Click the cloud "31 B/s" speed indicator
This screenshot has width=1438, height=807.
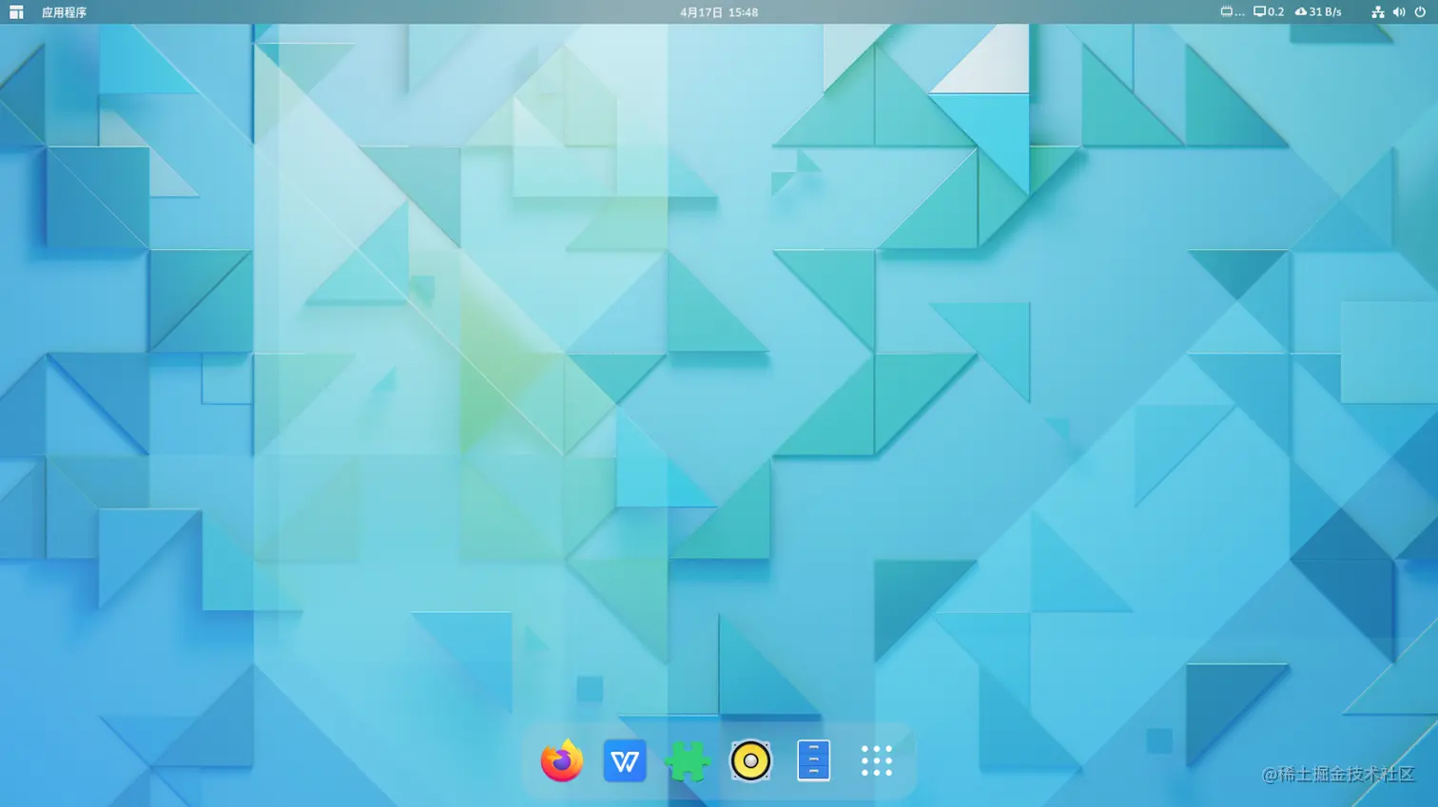pos(1317,12)
